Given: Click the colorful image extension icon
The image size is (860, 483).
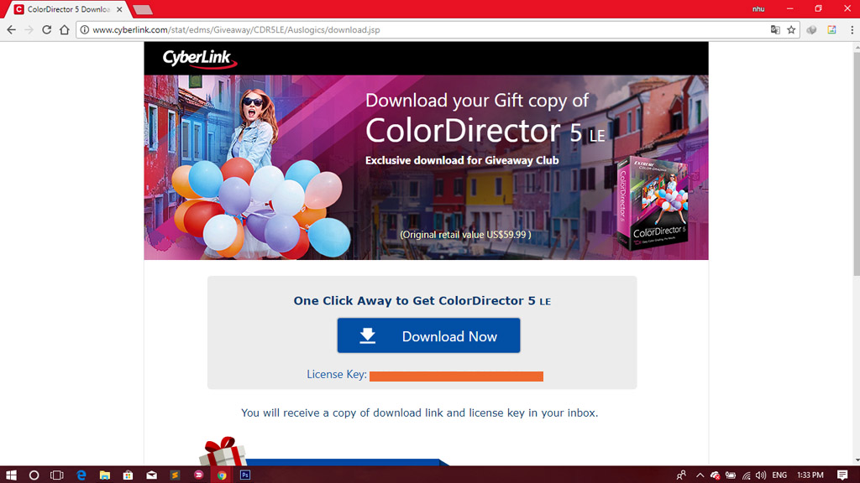Looking at the screenshot, I should tap(831, 30).
